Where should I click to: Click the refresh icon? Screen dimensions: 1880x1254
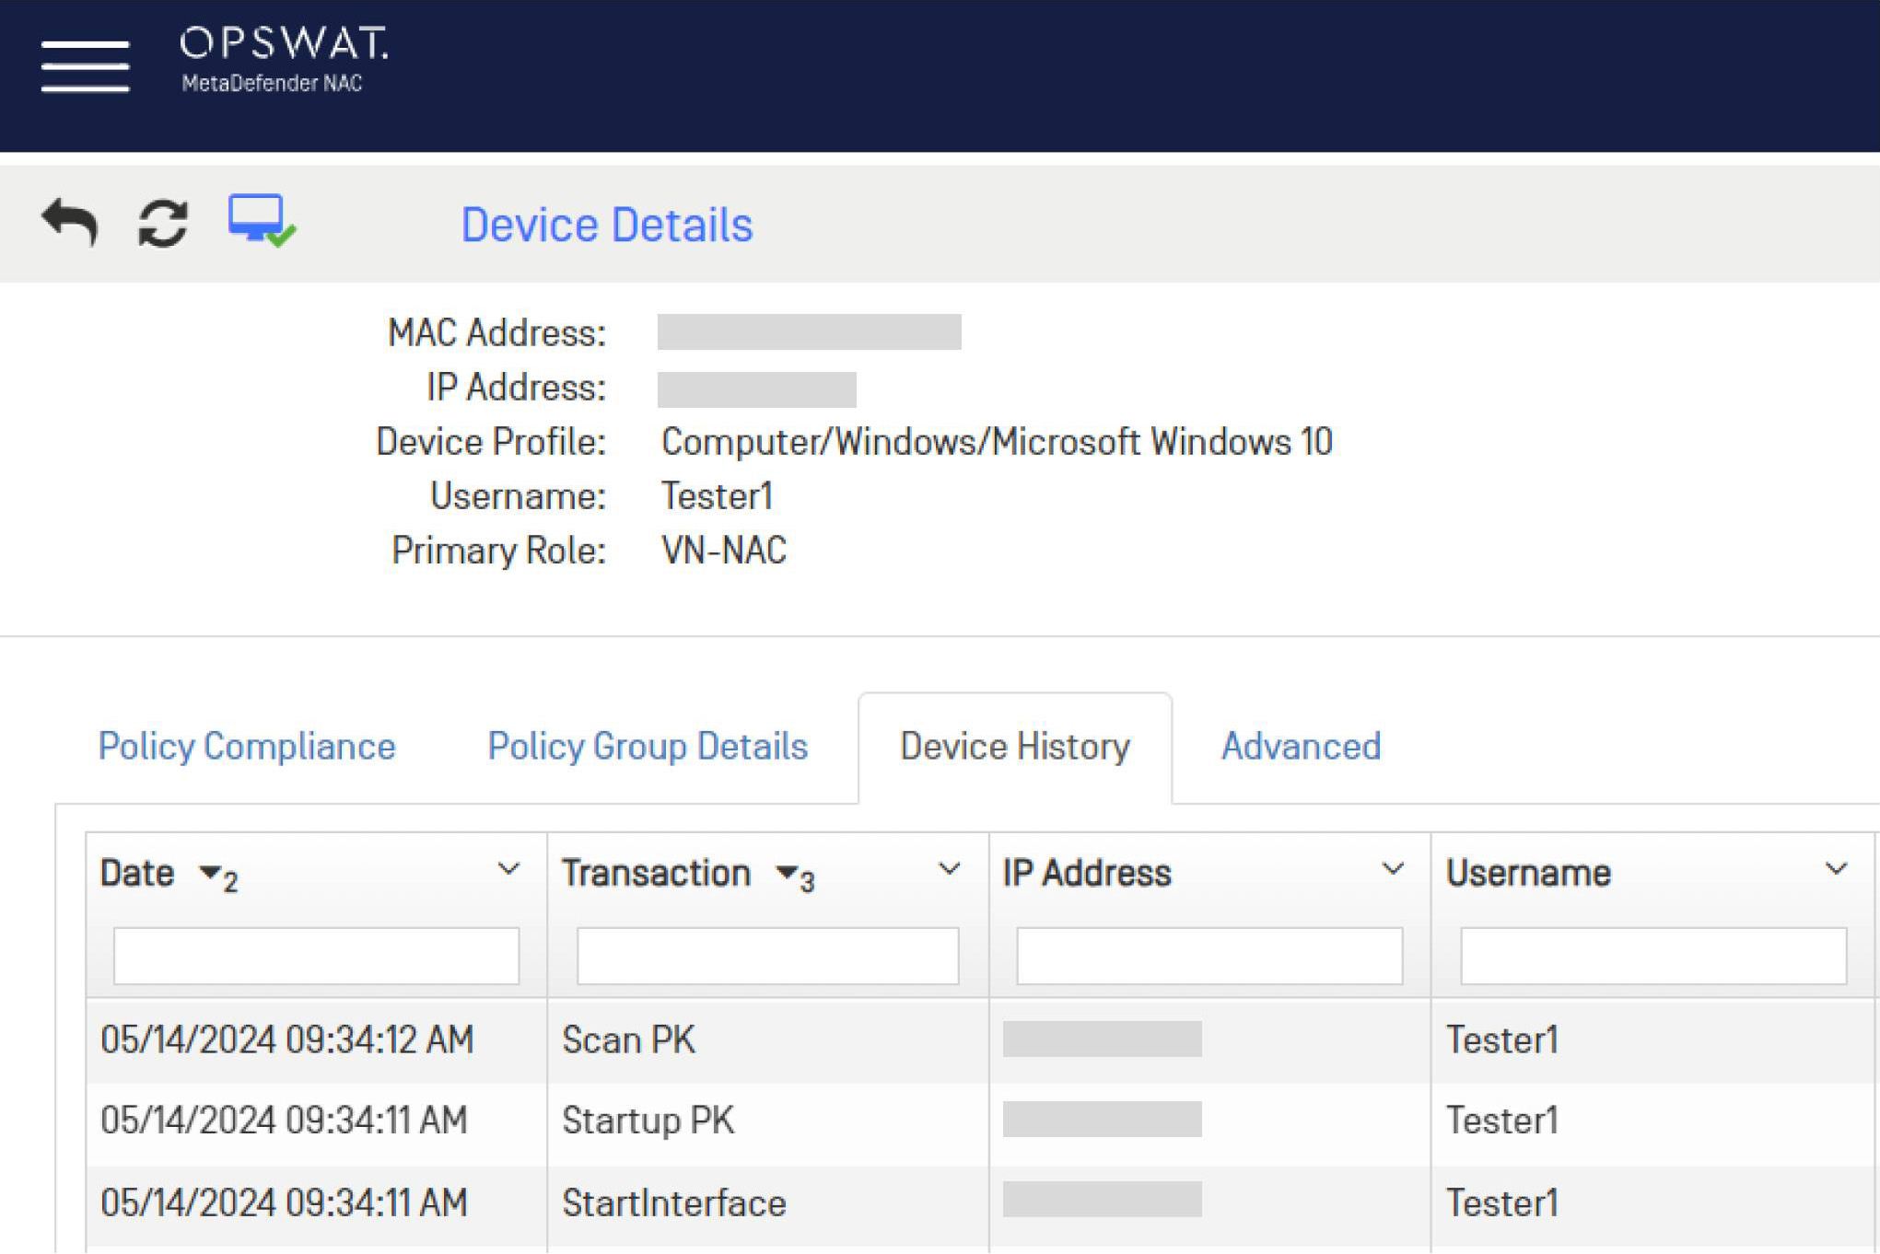[x=163, y=223]
